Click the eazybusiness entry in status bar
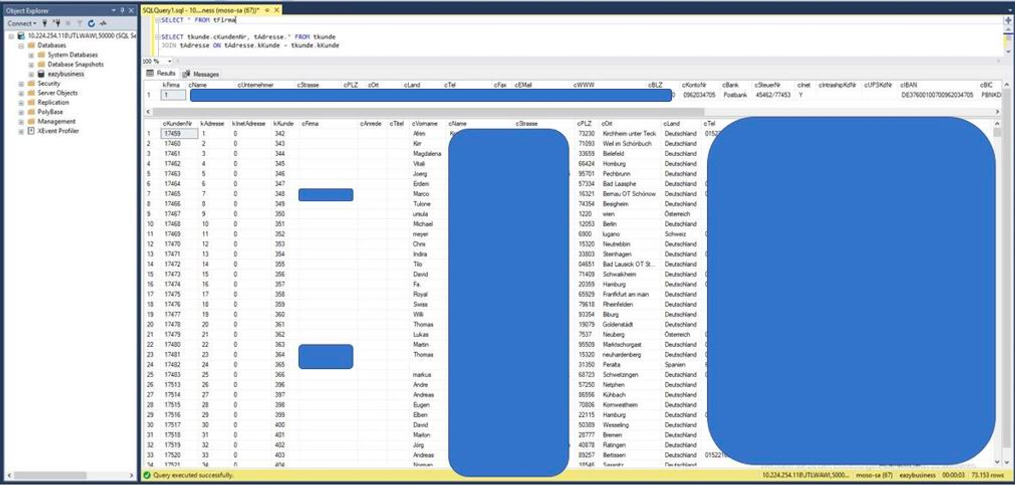 pyautogui.click(x=917, y=475)
